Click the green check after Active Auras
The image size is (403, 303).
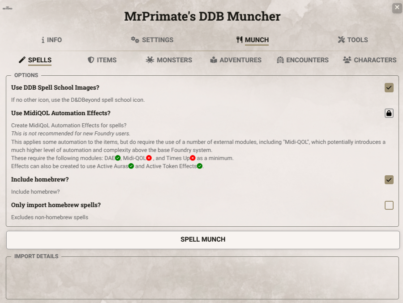pos(131,166)
